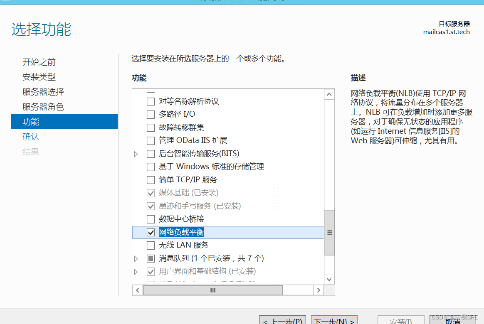
Task: Check the 多路径 I/O box
Action: pyautogui.click(x=151, y=114)
